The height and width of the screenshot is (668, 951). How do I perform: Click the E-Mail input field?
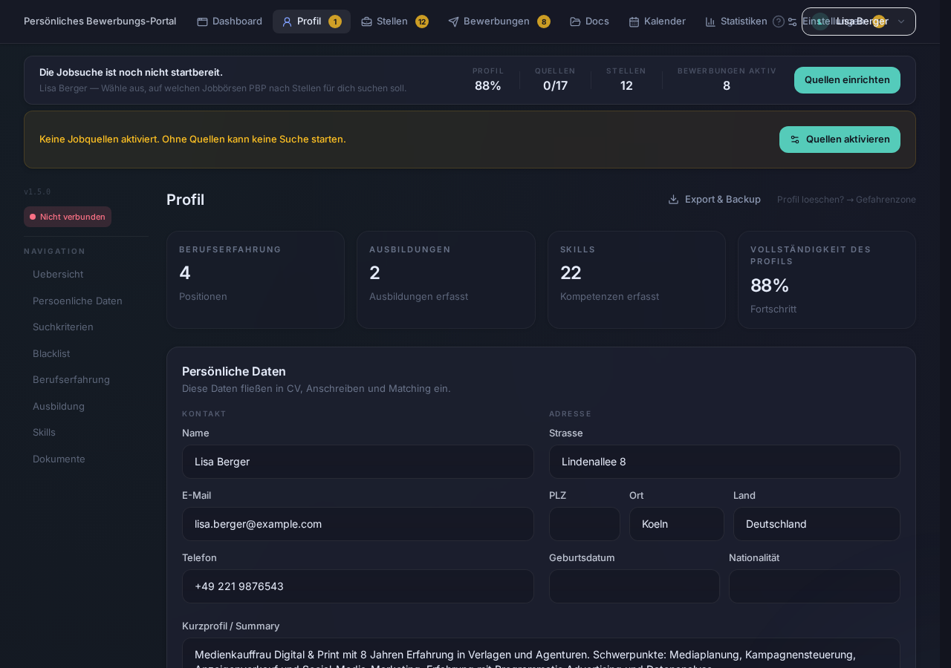(358, 524)
